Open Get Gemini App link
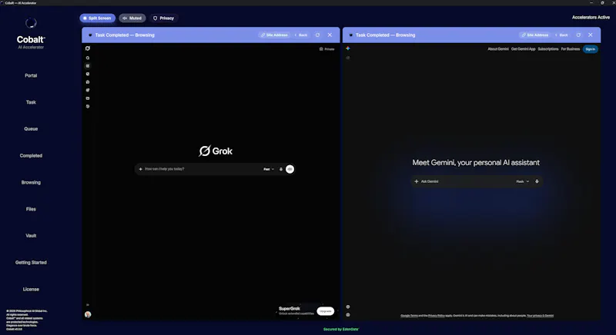The height and width of the screenshot is (335, 616). [x=524, y=49]
